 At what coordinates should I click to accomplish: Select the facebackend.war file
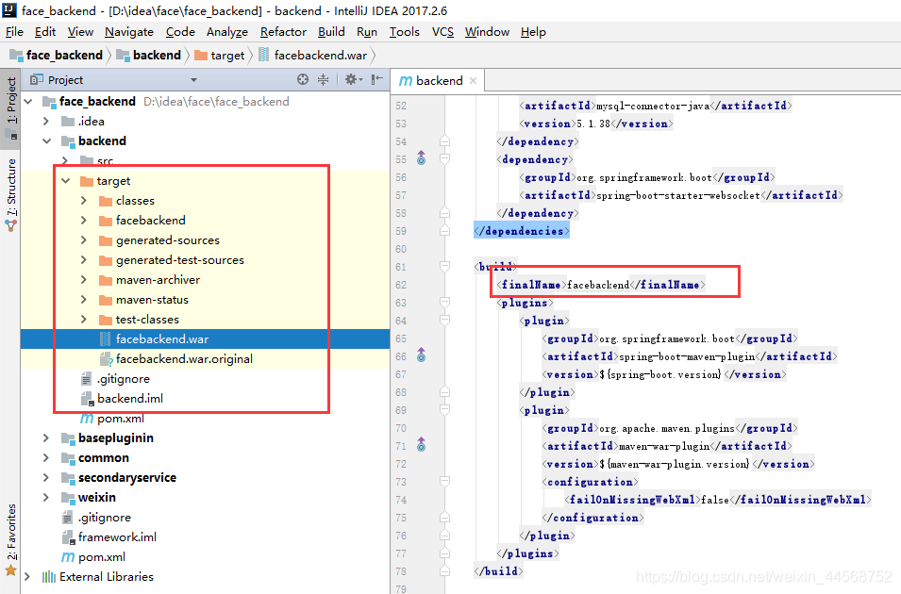(x=205, y=338)
